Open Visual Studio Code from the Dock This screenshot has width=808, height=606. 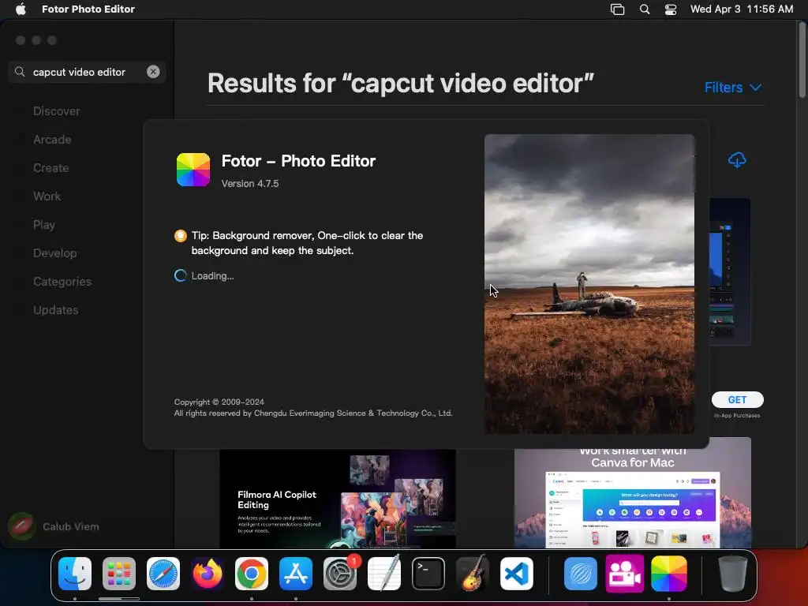tap(517, 574)
